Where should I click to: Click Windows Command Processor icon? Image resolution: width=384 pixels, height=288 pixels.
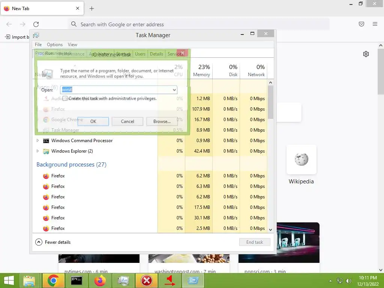[46, 141]
